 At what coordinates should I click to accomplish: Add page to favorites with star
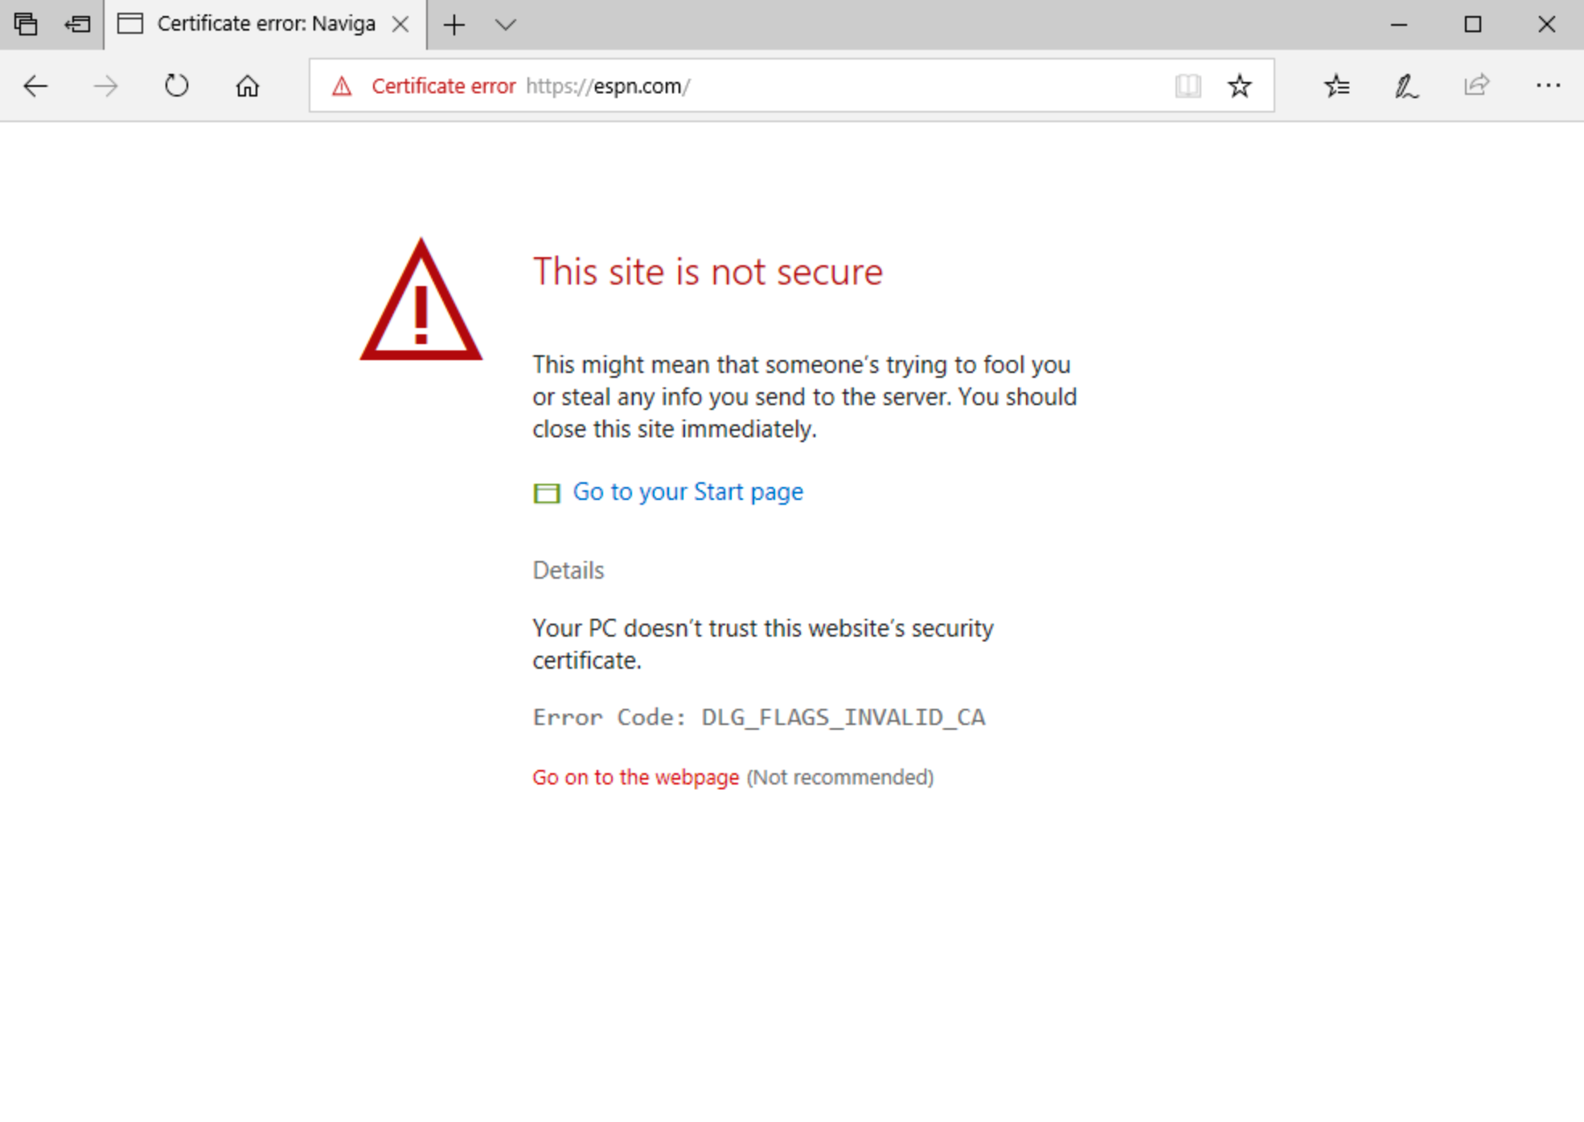tap(1239, 86)
